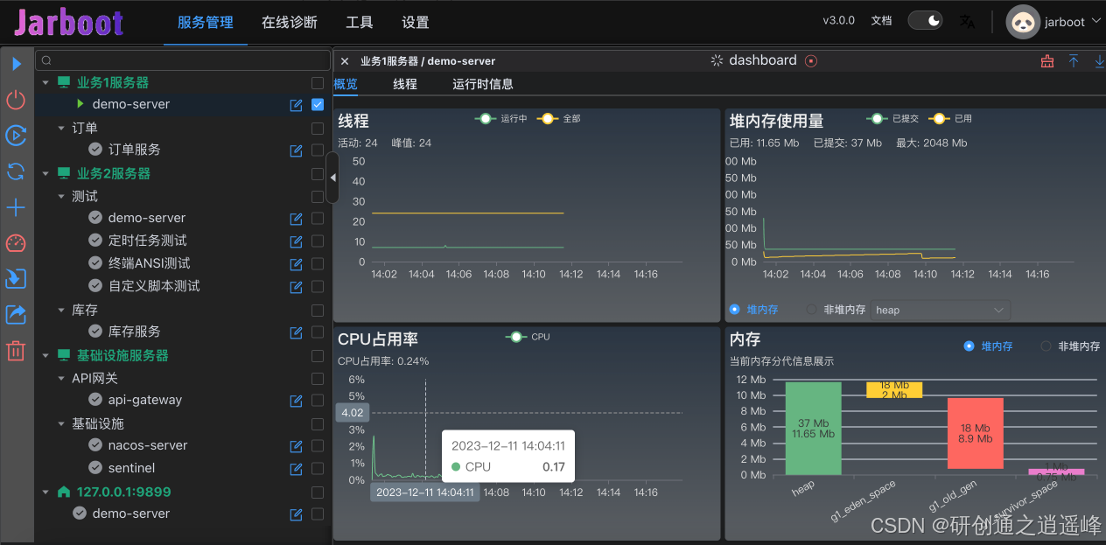Check the 业务2服务器 group checkbox
Screen dimensions: 1106x545
pos(318,173)
